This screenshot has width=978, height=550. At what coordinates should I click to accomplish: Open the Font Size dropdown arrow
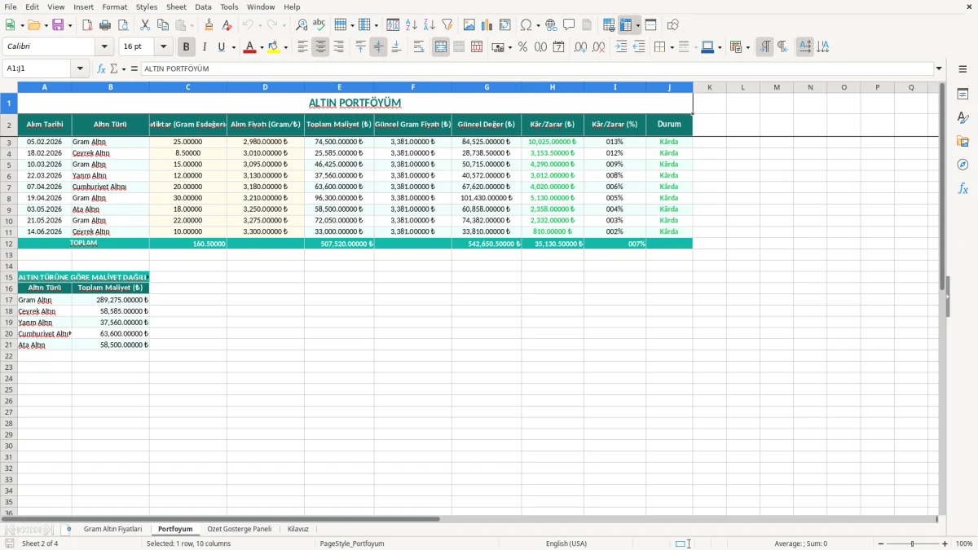[163, 47]
